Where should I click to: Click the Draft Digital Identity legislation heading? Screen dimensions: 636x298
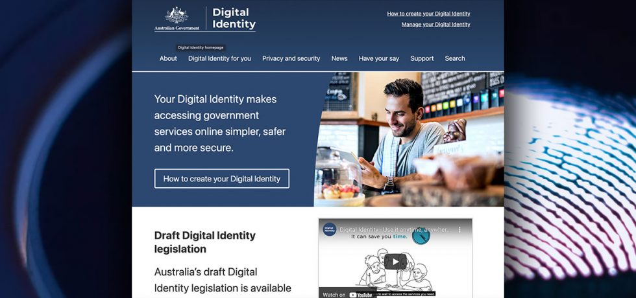click(205, 242)
